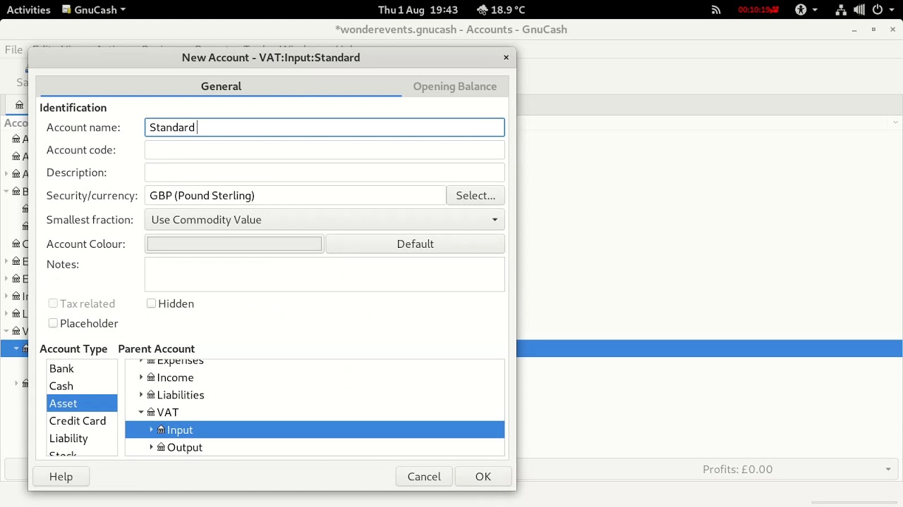This screenshot has height=507, width=903.
Task: Open the Account Colour swatch picker
Action: 234,244
